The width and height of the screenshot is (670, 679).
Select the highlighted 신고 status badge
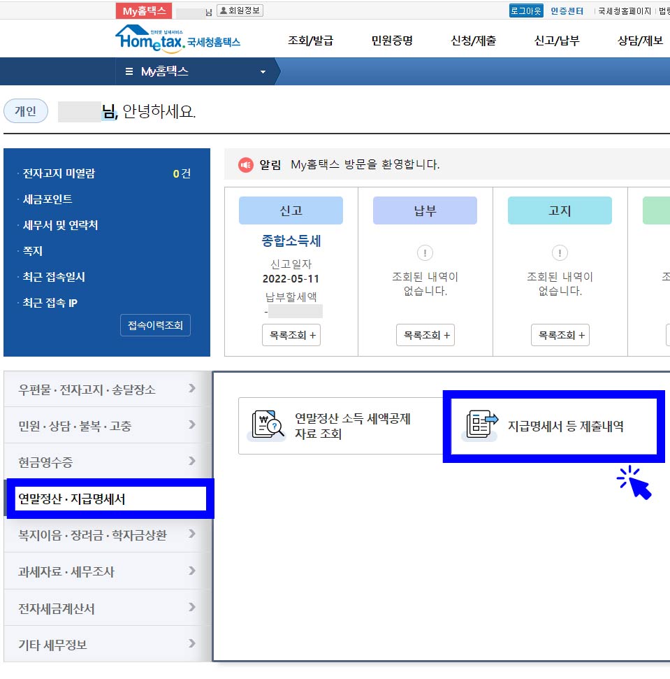(290, 210)
